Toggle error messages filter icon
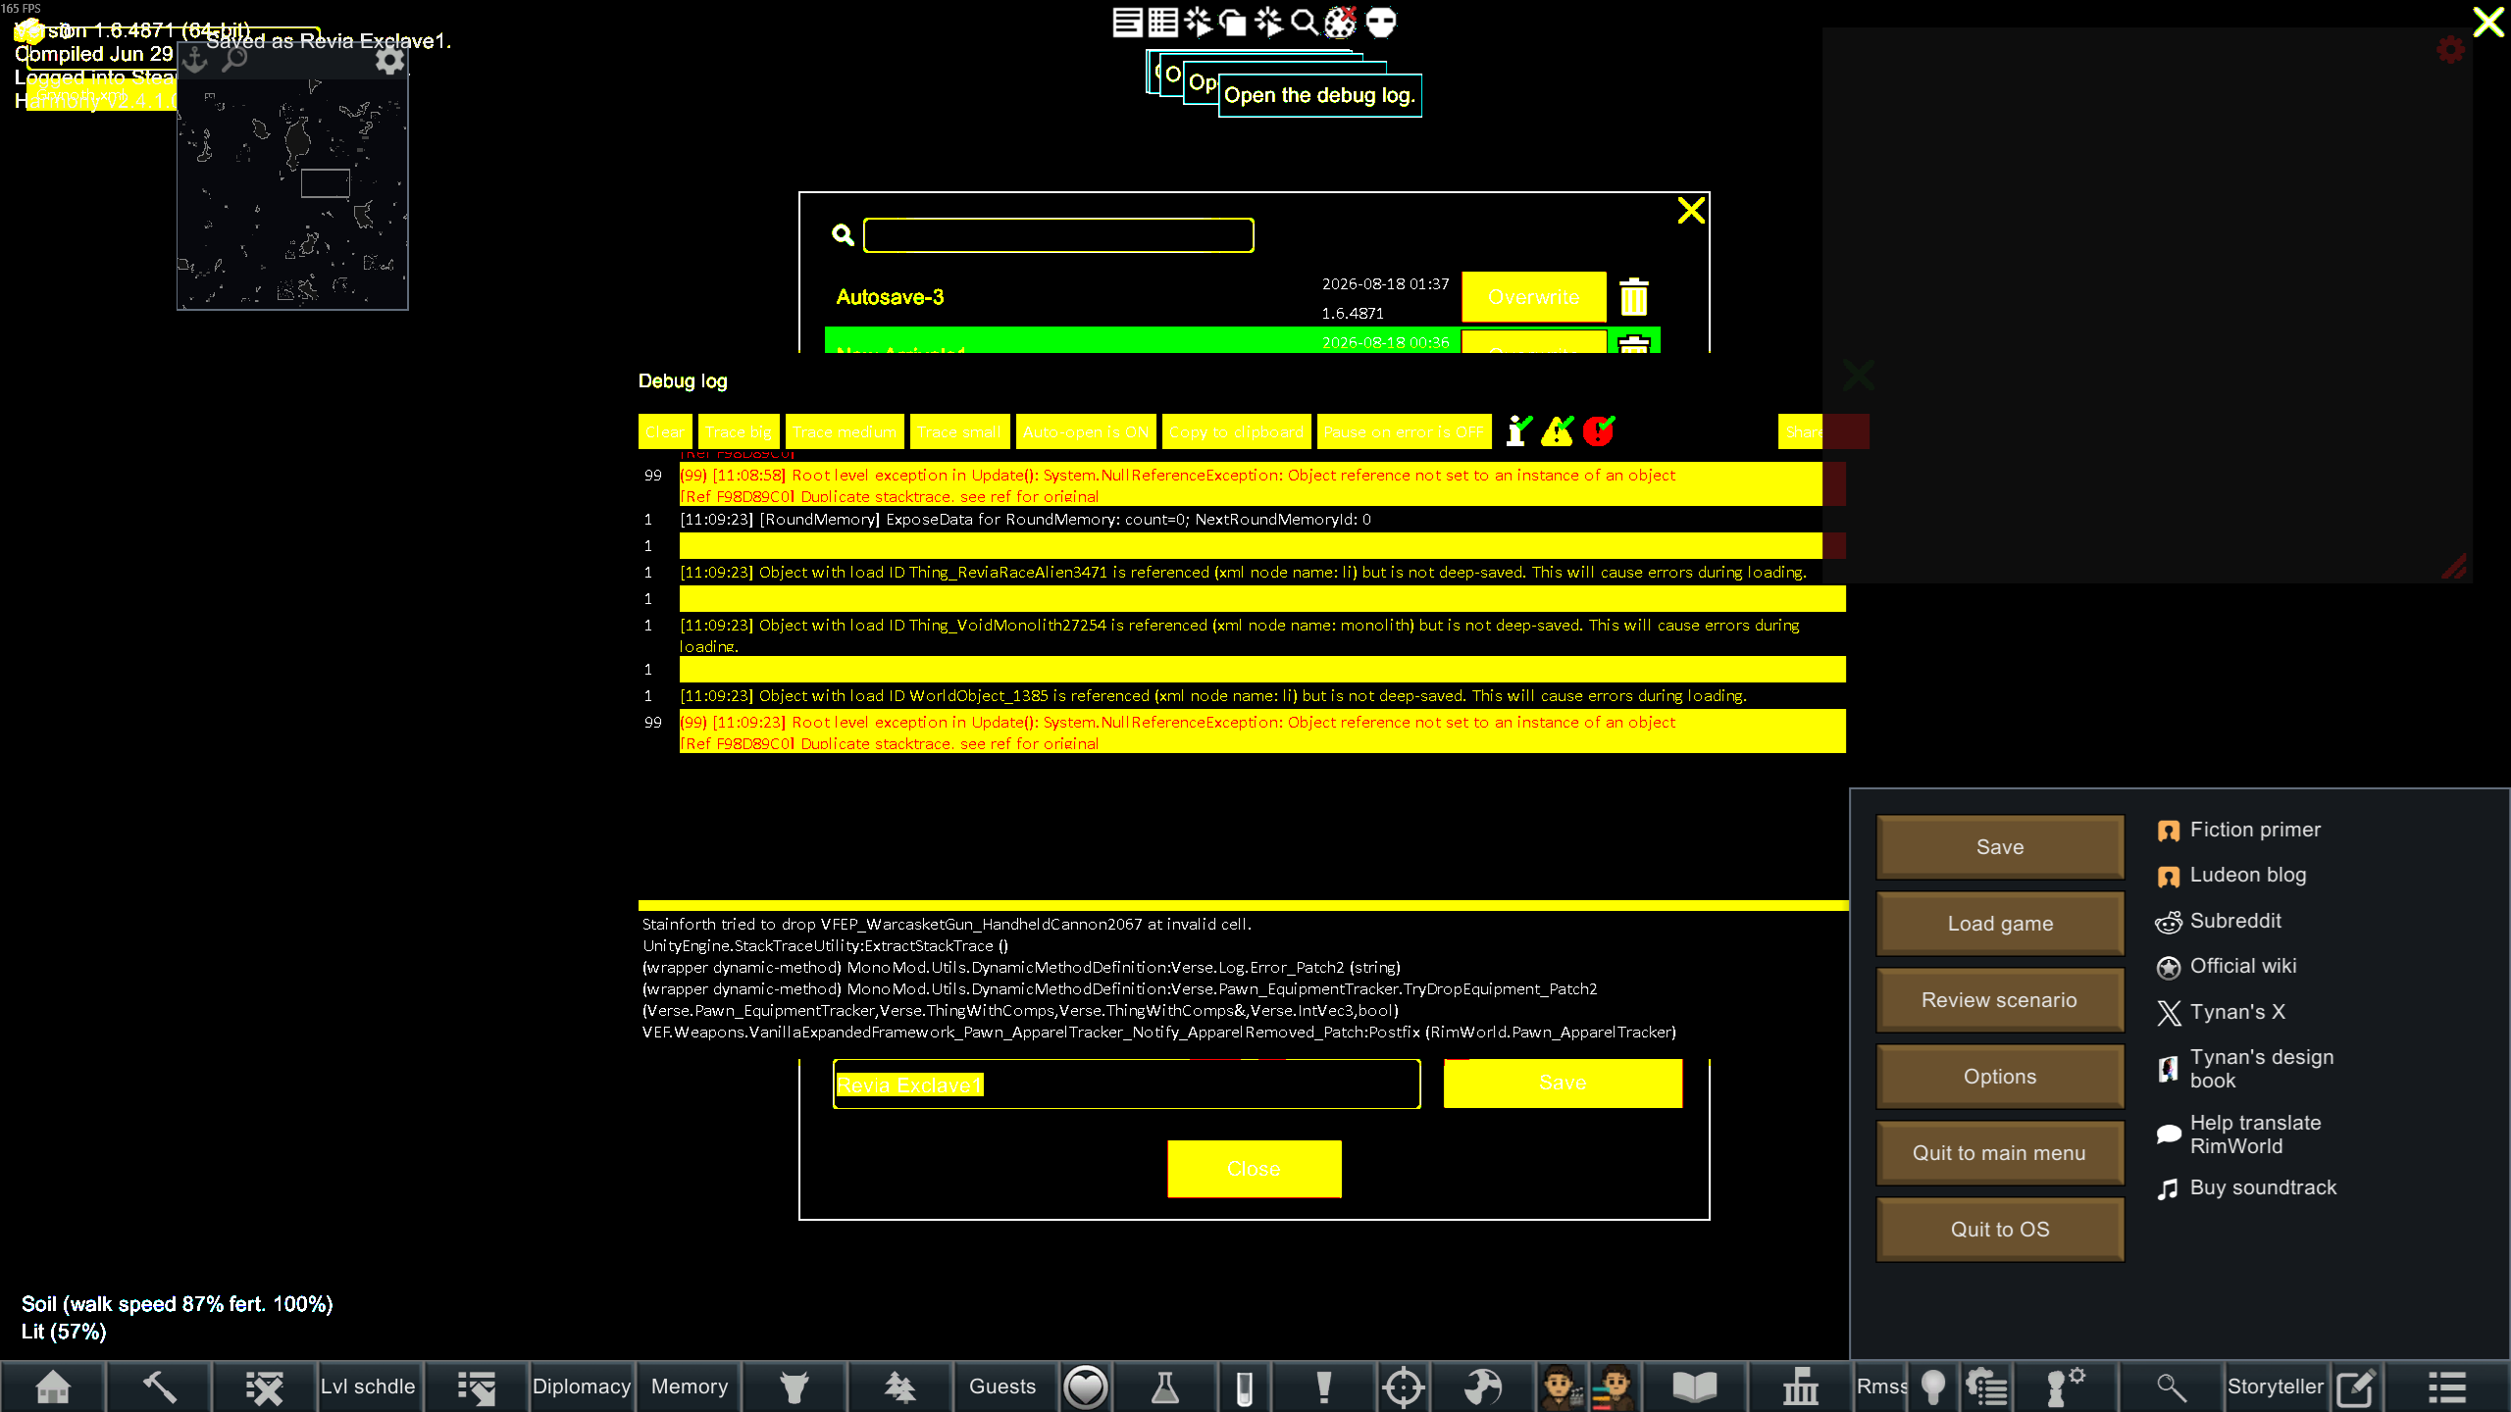2511x1412 pixels. [1599, 430]
